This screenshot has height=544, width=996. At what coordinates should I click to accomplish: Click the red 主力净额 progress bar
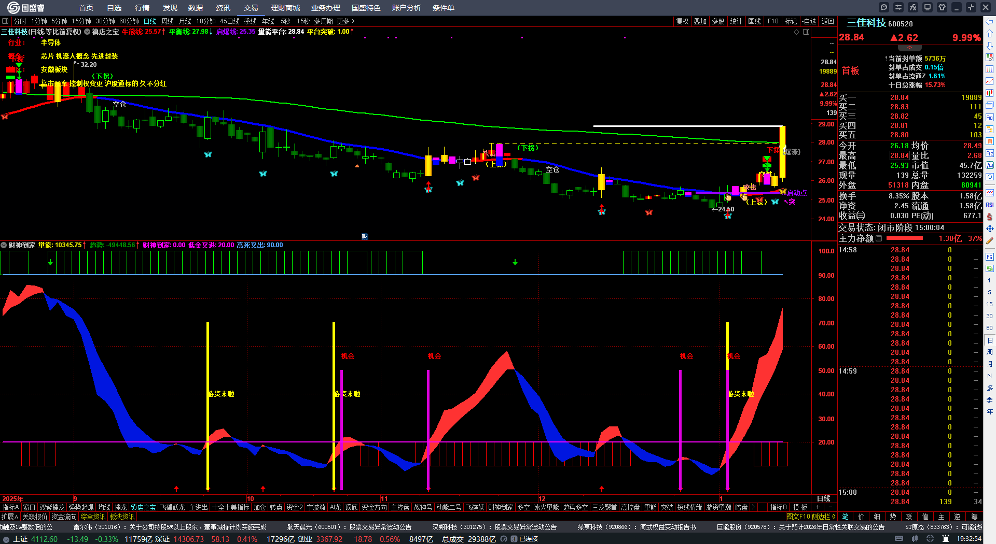point(905,238)
